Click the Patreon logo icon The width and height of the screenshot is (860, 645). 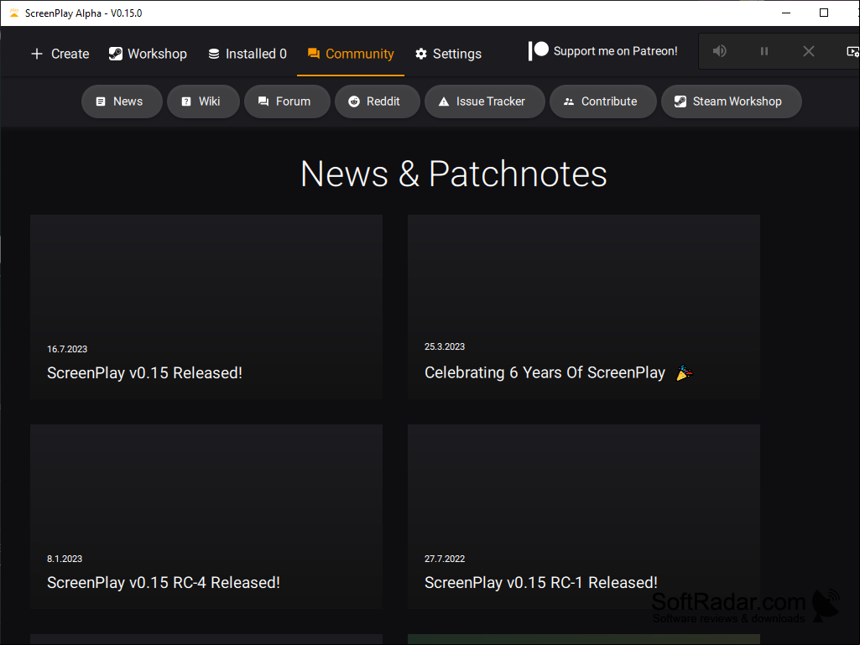(538, 51)
